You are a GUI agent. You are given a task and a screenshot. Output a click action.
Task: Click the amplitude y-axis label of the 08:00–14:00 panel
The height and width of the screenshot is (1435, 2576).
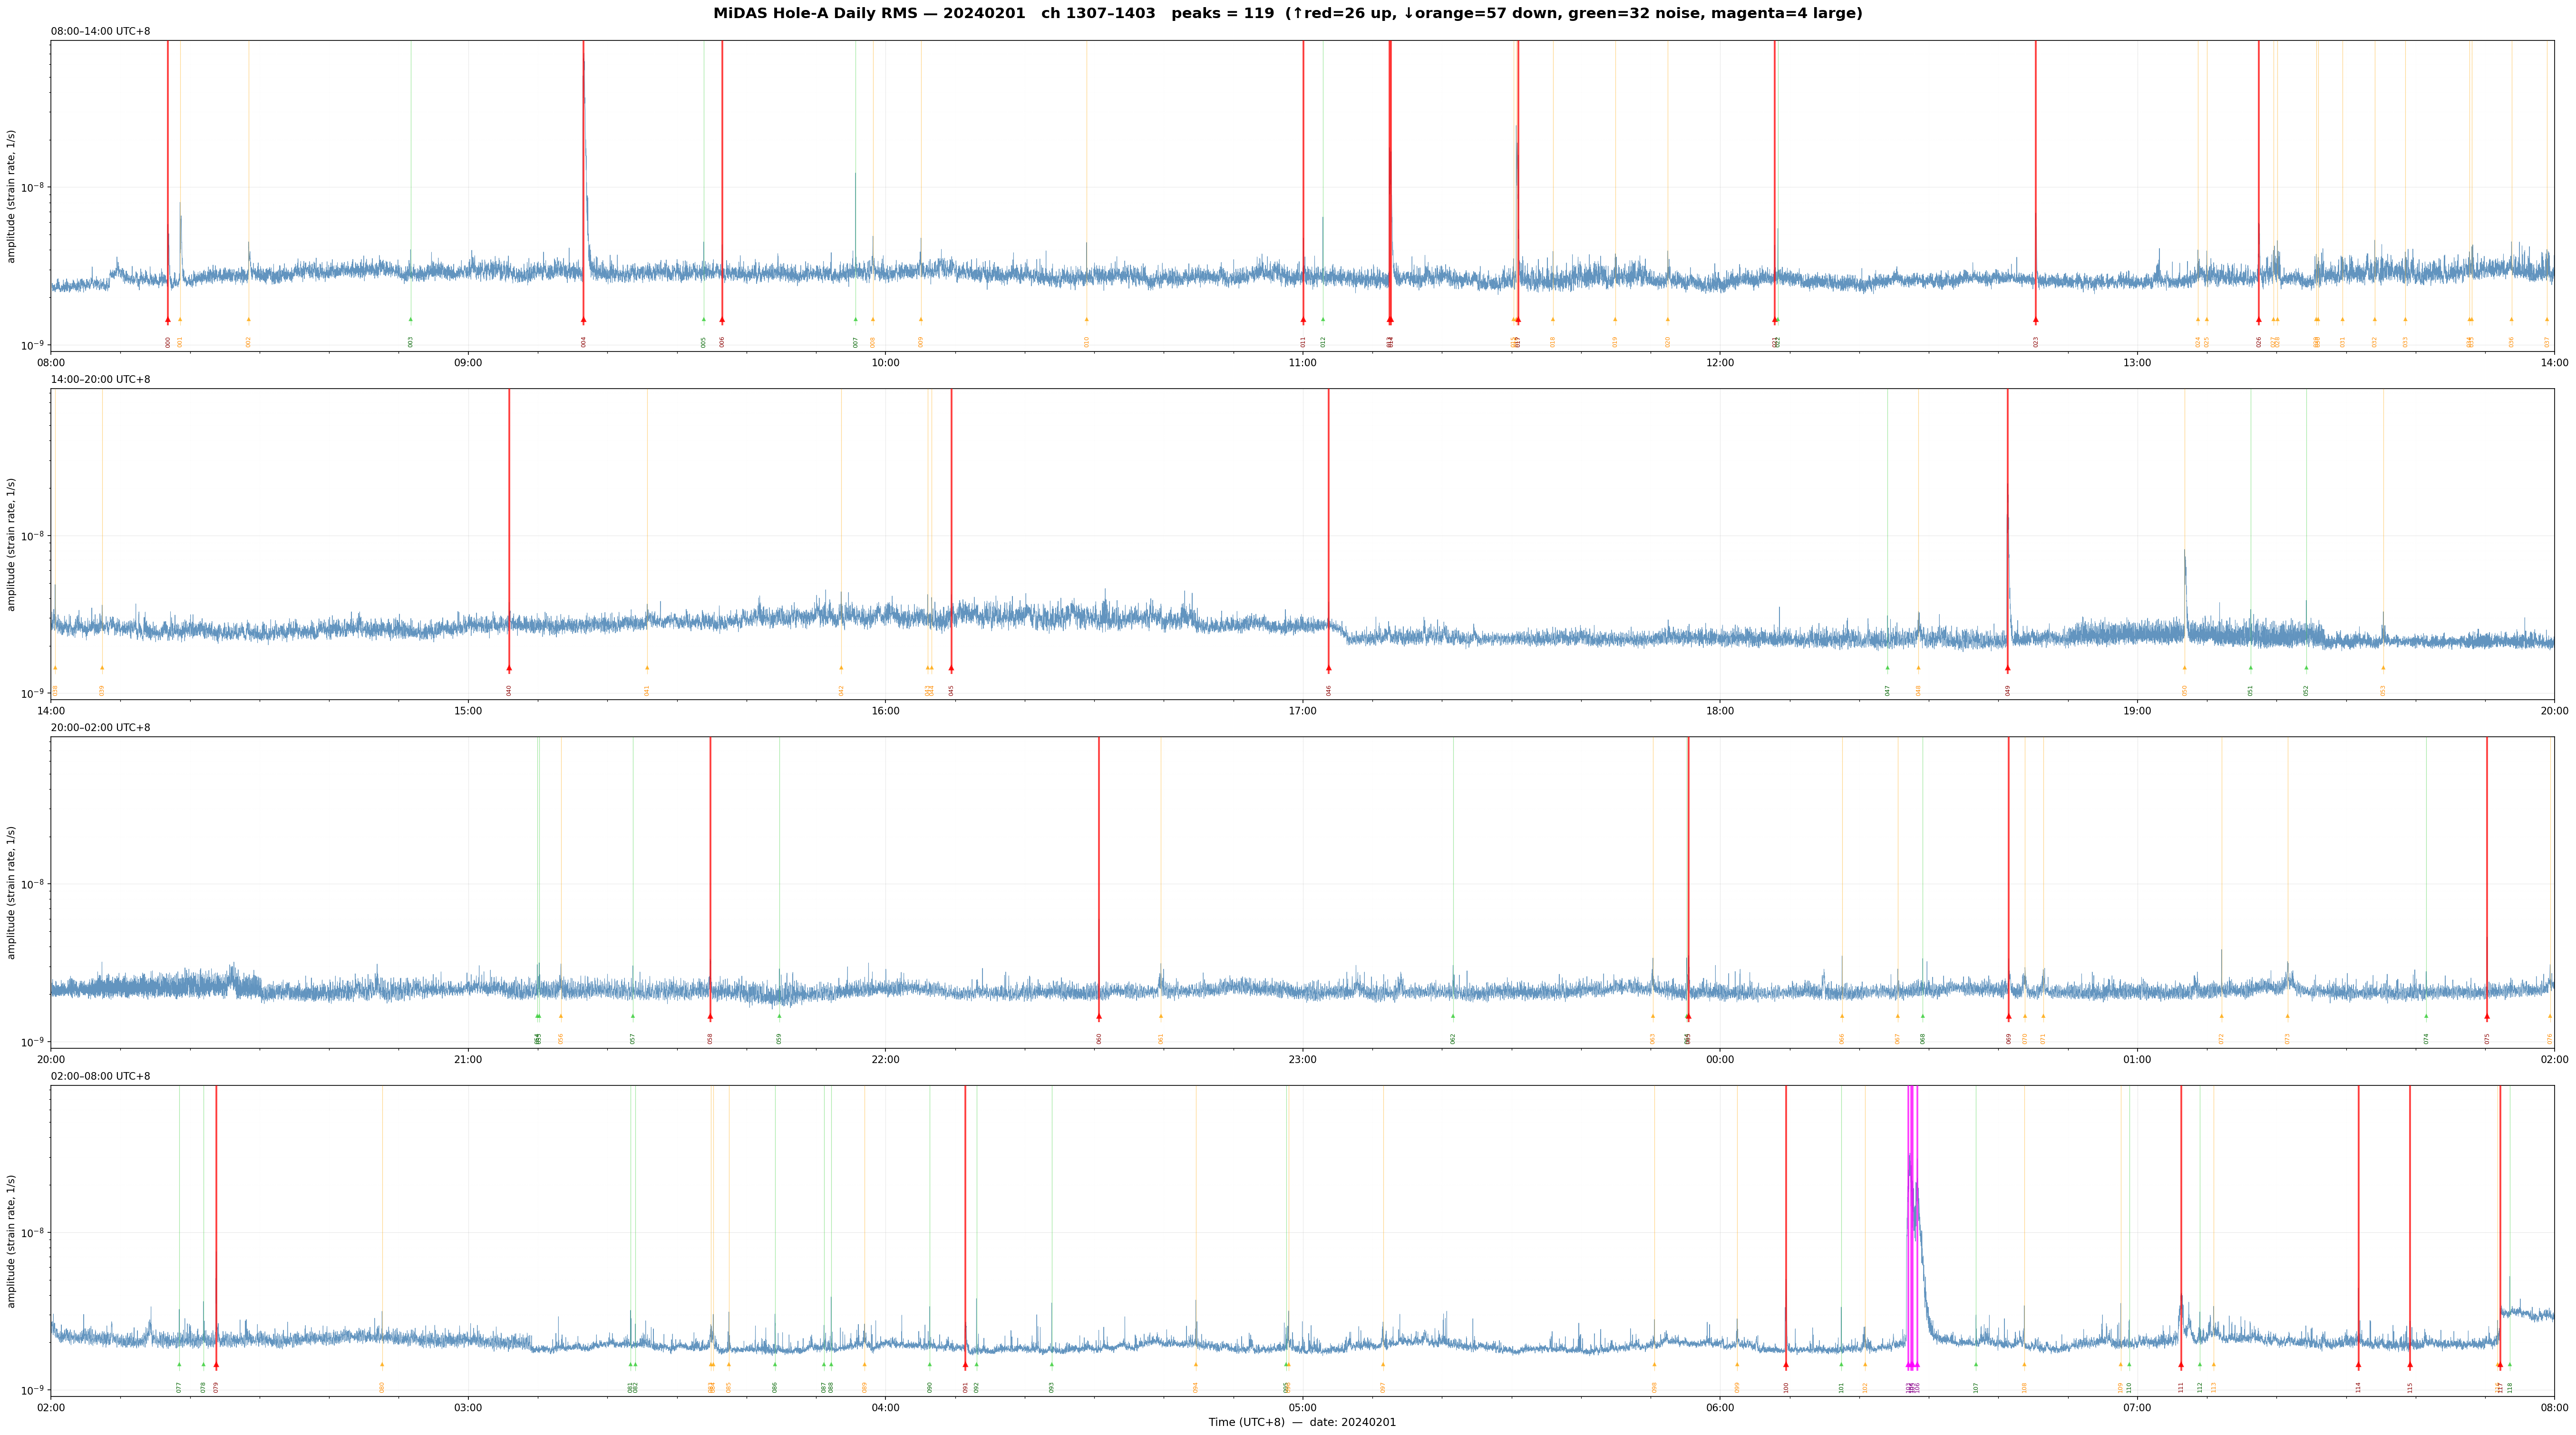tap(12, 196)
